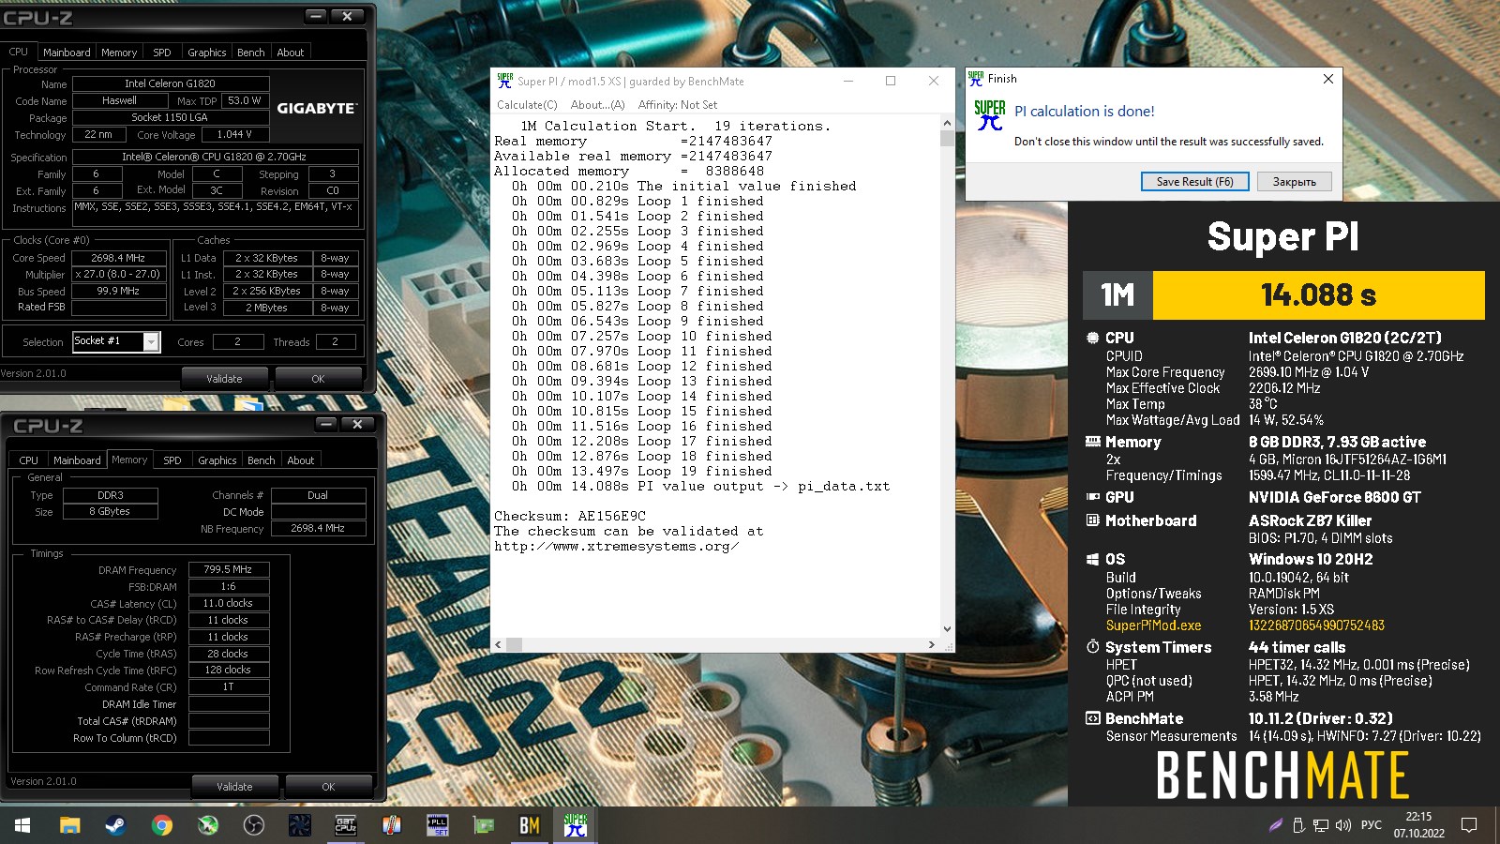1500x844 pixels.
Task: Click the purple feather tray icon
Action: coord(1275,825)
